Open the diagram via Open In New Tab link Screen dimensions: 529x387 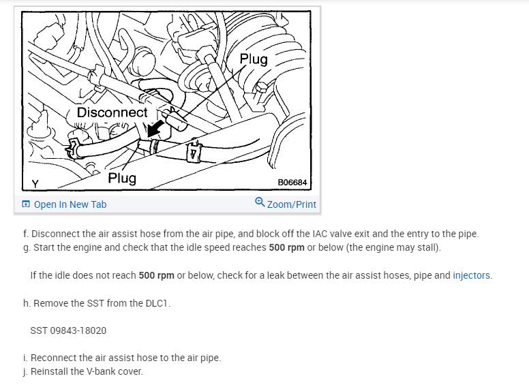(70, 204)
